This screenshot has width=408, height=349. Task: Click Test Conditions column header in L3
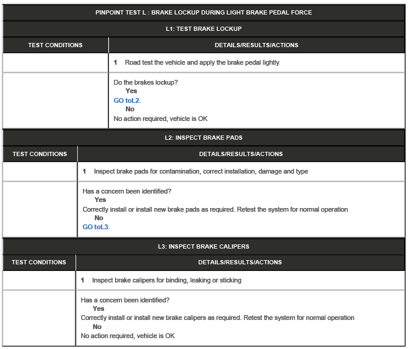tap(39, 263)
